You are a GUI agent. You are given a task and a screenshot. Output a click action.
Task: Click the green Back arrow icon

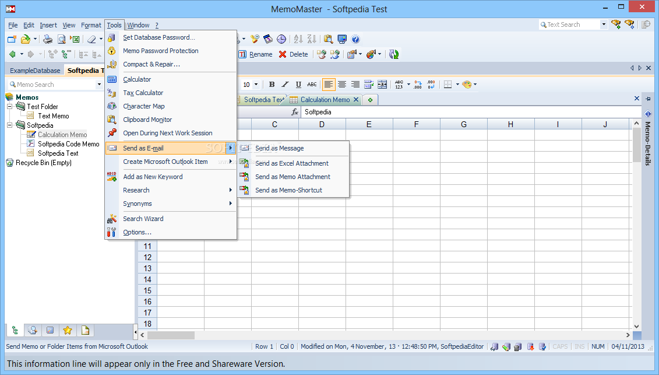pyautogui.click(x=13, y=54)
